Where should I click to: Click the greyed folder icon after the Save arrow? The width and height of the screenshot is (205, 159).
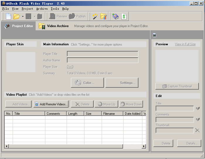pyautogui.click(x=40, y=17)
